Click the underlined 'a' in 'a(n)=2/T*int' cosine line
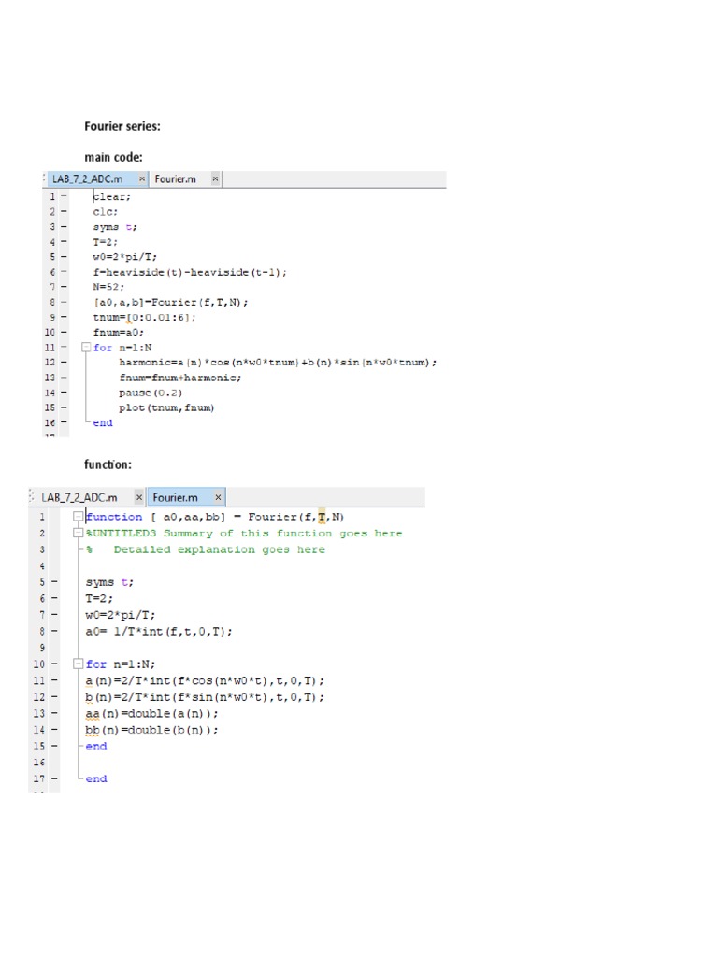 (89, 681)
